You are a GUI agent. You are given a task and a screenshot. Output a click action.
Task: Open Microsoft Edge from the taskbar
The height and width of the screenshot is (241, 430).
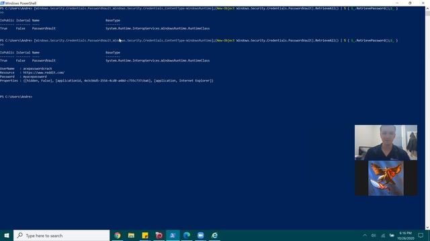click(x=187, y=235)
